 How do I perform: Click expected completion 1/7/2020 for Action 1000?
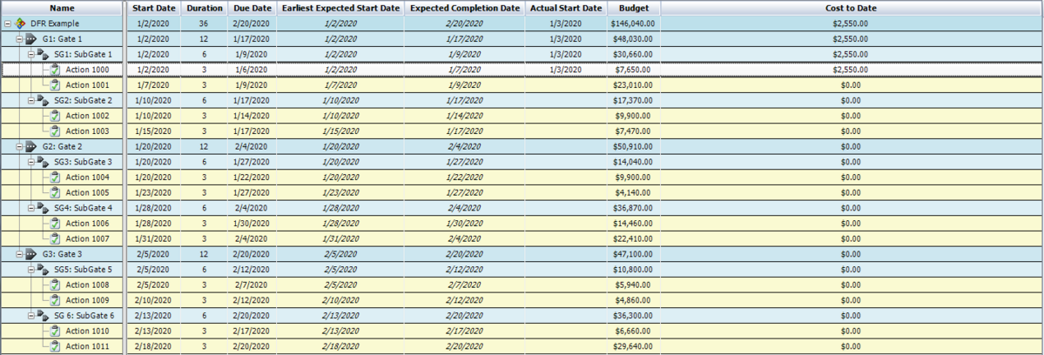[x=465, y=69]
